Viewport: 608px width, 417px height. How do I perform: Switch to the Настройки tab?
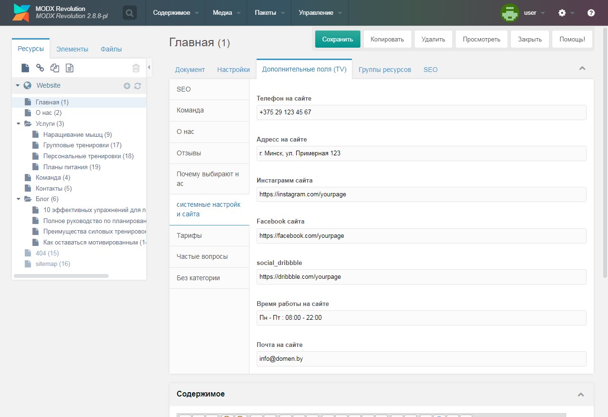233,70
